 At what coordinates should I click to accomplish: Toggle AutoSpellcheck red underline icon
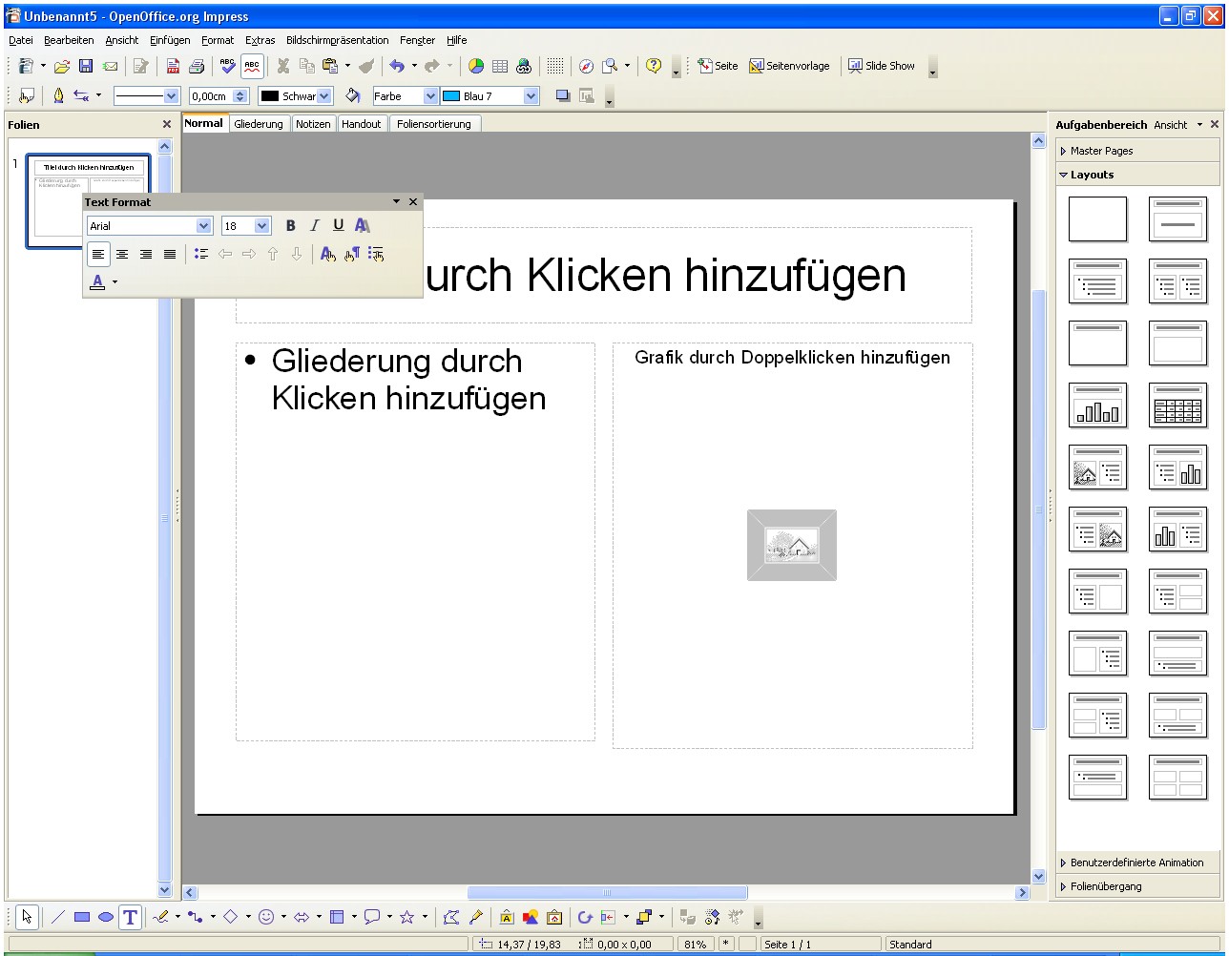coord(251,66)
